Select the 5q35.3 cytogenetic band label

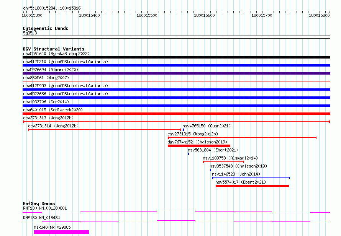click(30, 33)
